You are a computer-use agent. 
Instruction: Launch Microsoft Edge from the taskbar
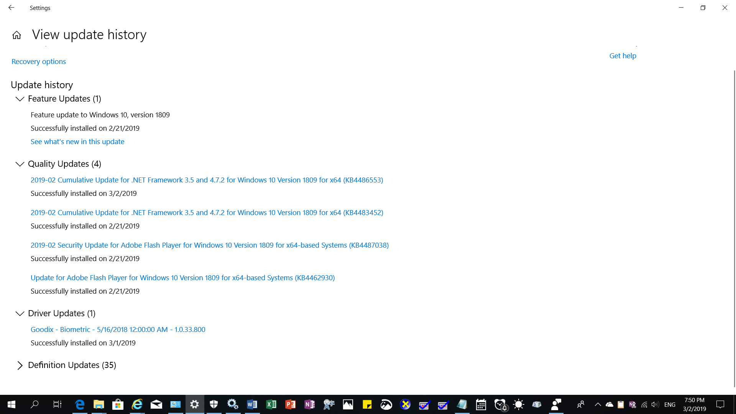[80, 404]
